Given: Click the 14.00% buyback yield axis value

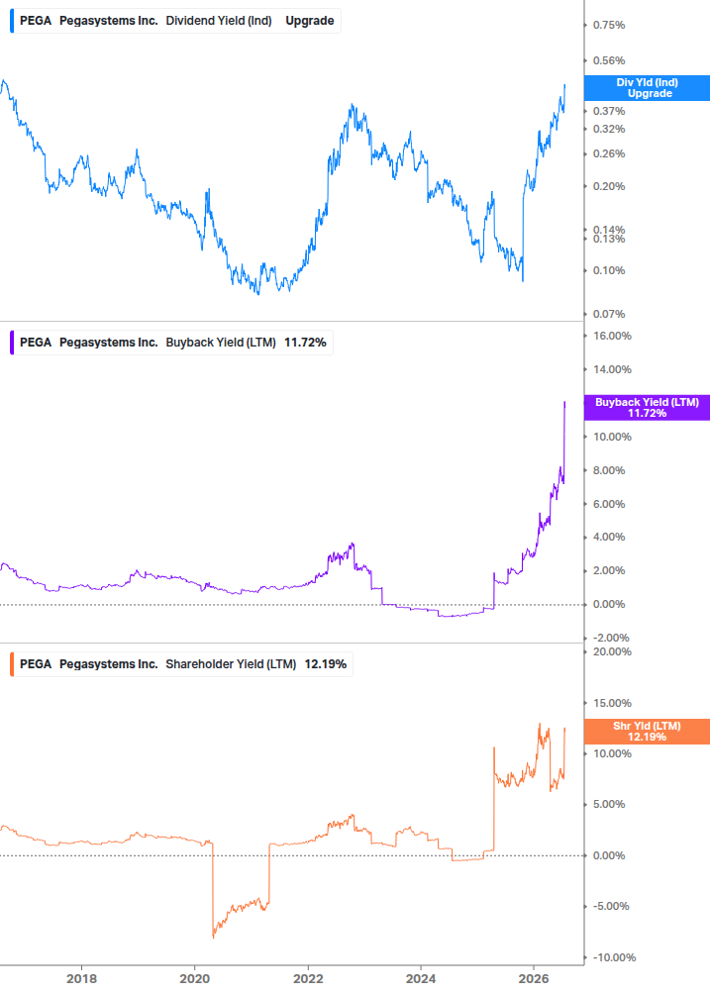Looking at the screenshot, I should [x=612, y=369].
